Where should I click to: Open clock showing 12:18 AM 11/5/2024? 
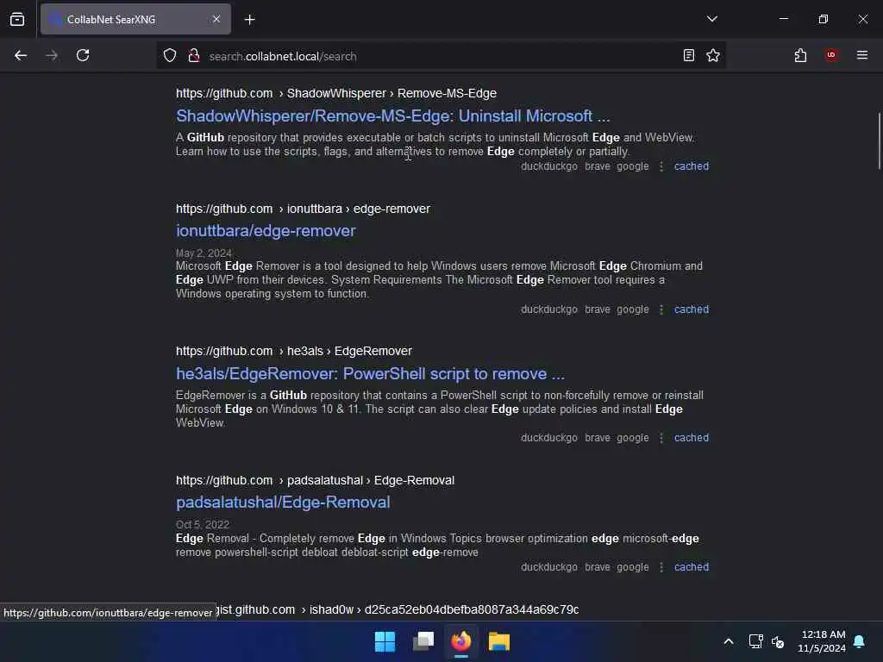click(x=822, y=641)
